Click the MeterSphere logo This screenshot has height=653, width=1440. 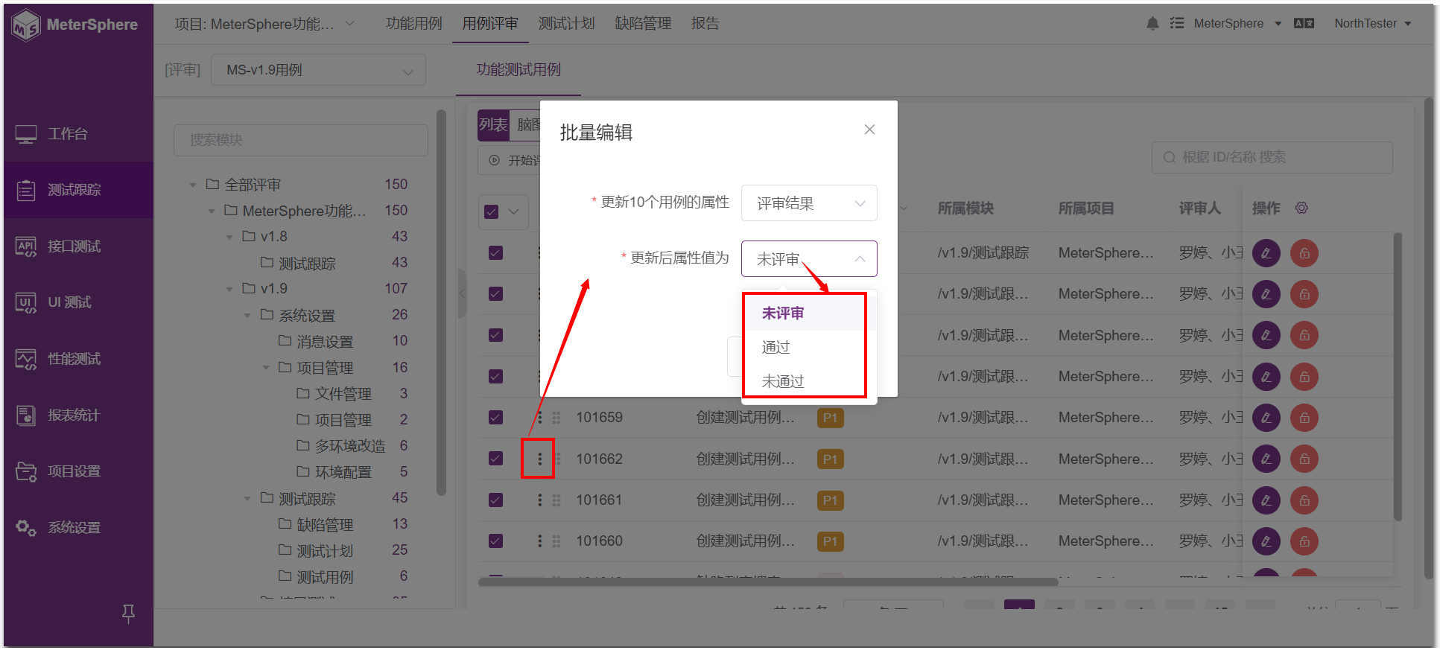(x=75, y=25)
